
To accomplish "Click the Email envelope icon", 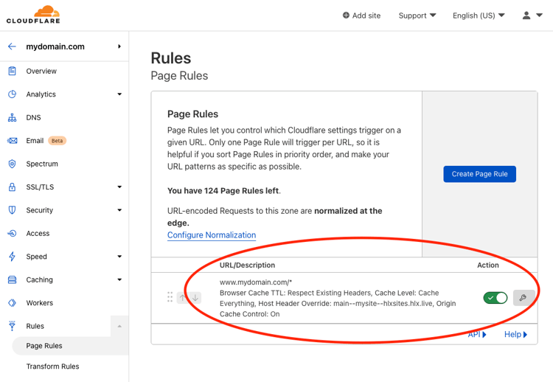I will point(12,141).
